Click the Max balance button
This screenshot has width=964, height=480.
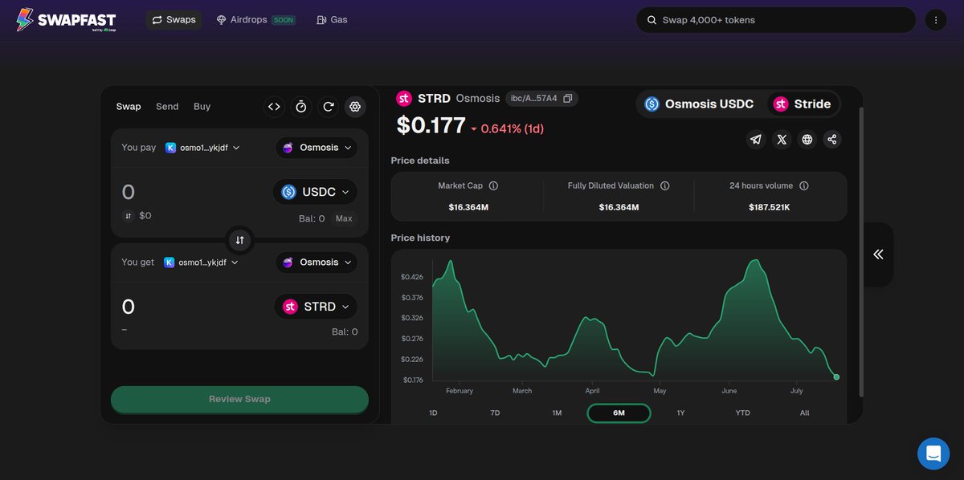coord(344,218)
